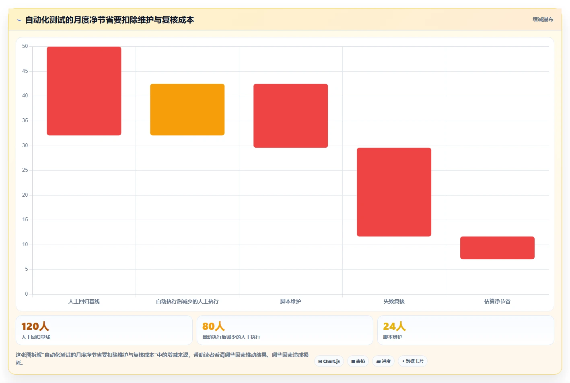The image size is (570, 383).
Task: Click x-axis label 脚本维护
Action: (291, 301)
